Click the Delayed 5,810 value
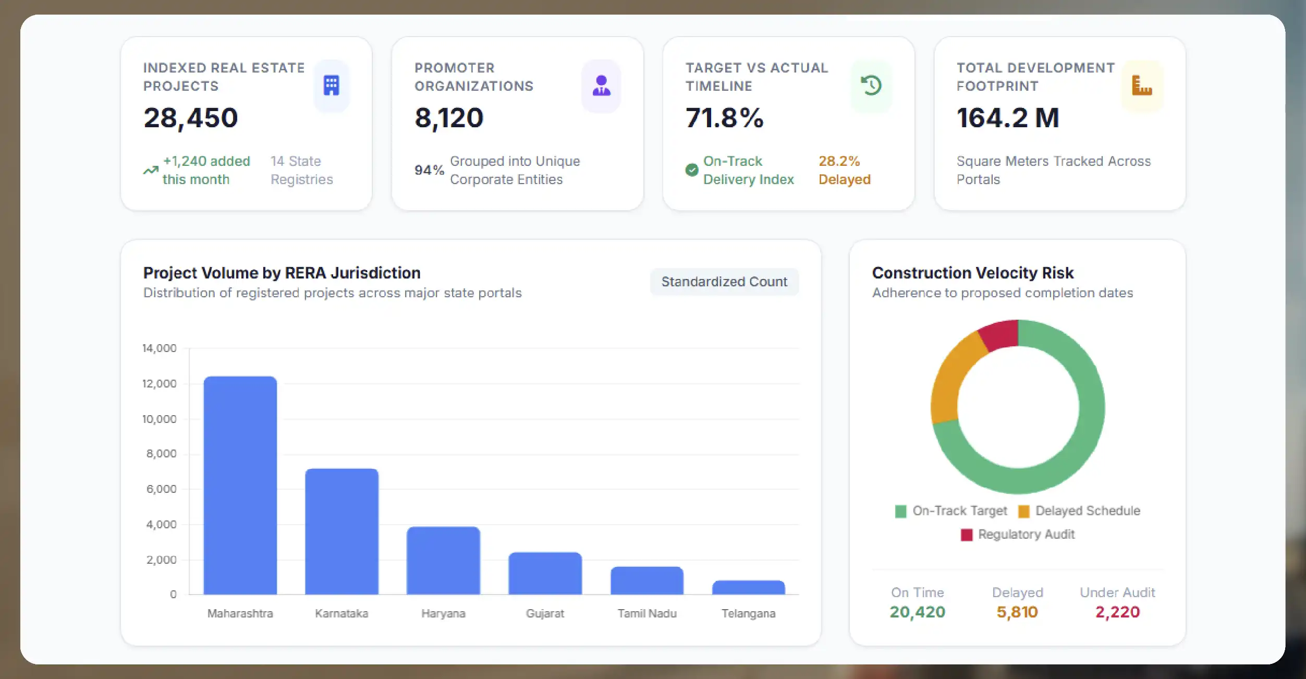Image resolution: width=1306 pixels, height=679 pixels. (1017, 612)
